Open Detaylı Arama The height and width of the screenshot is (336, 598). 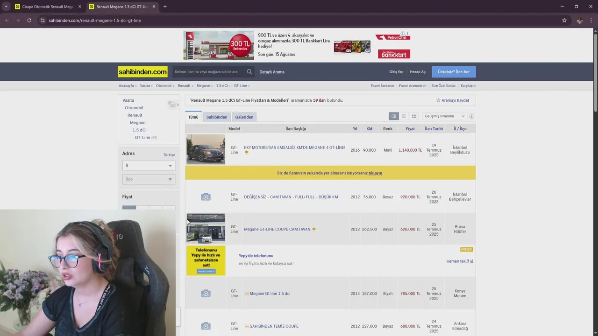(272, 72)
